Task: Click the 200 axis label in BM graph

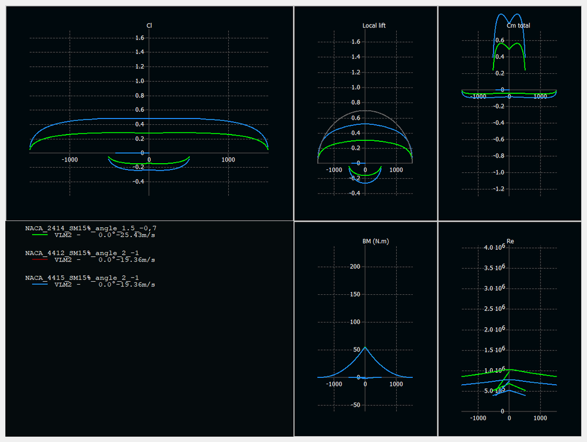Action: pyautogui.click(x=355, y=267)
